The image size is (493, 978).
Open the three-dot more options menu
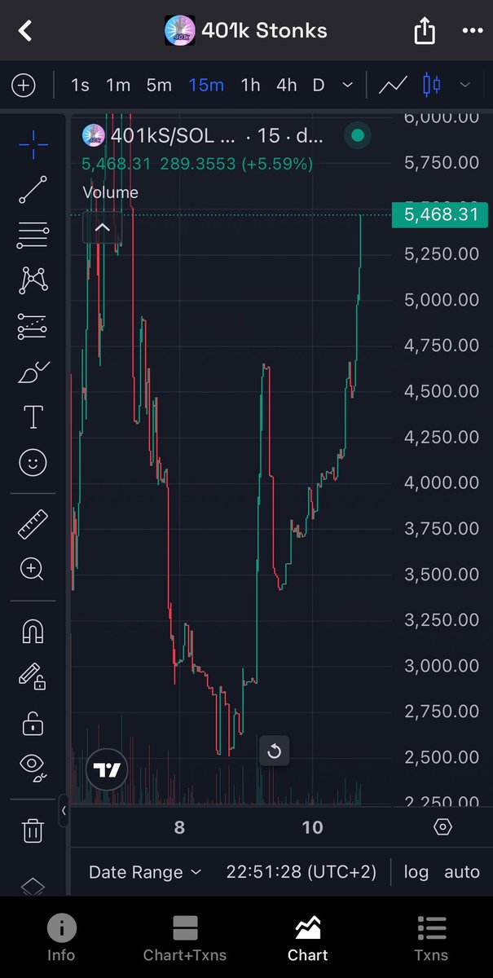pyautogui.click(x=473, y=31)
